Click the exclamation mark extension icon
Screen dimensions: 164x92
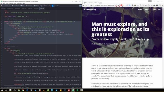tap(132, 5)
